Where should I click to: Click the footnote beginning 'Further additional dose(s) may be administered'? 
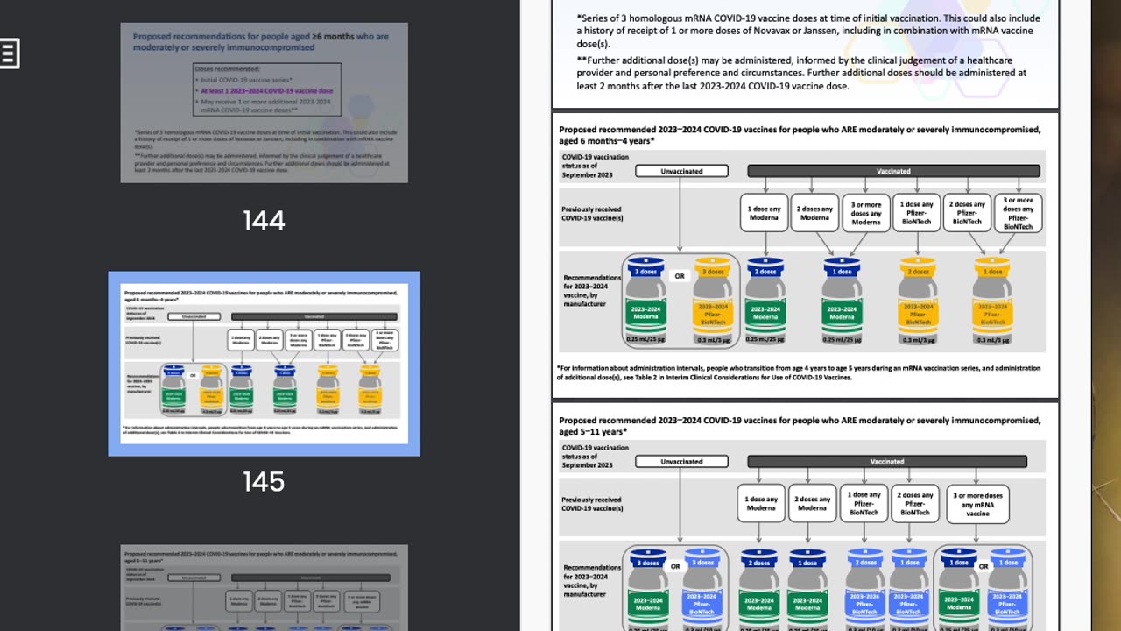point(800,73)
